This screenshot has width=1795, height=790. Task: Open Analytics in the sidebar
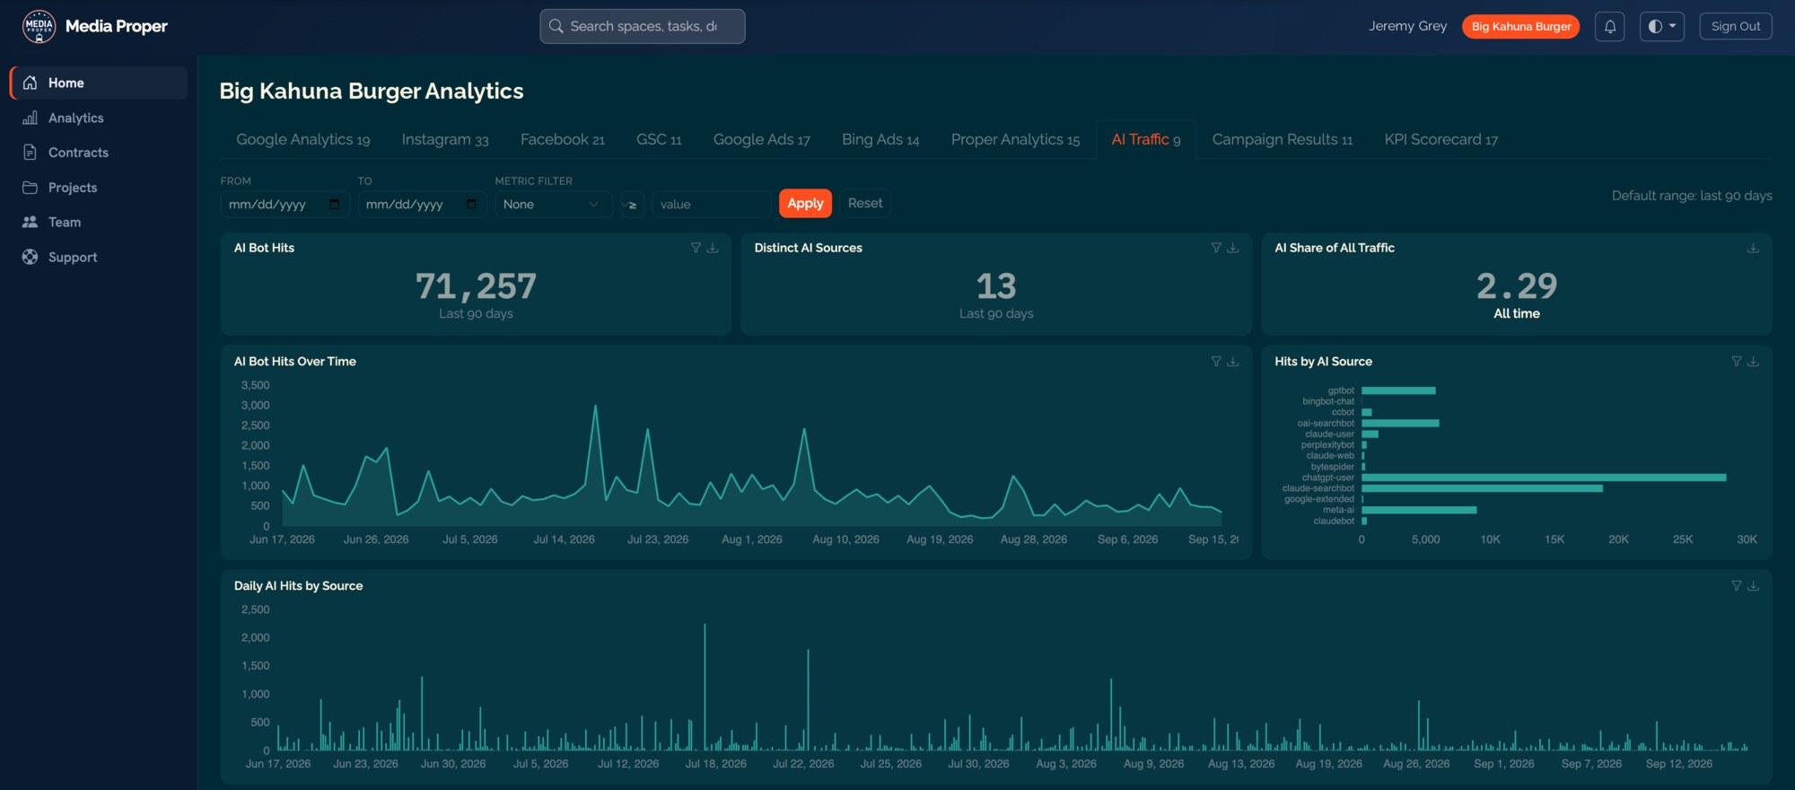pyautogui.click(x=99, y=118)
